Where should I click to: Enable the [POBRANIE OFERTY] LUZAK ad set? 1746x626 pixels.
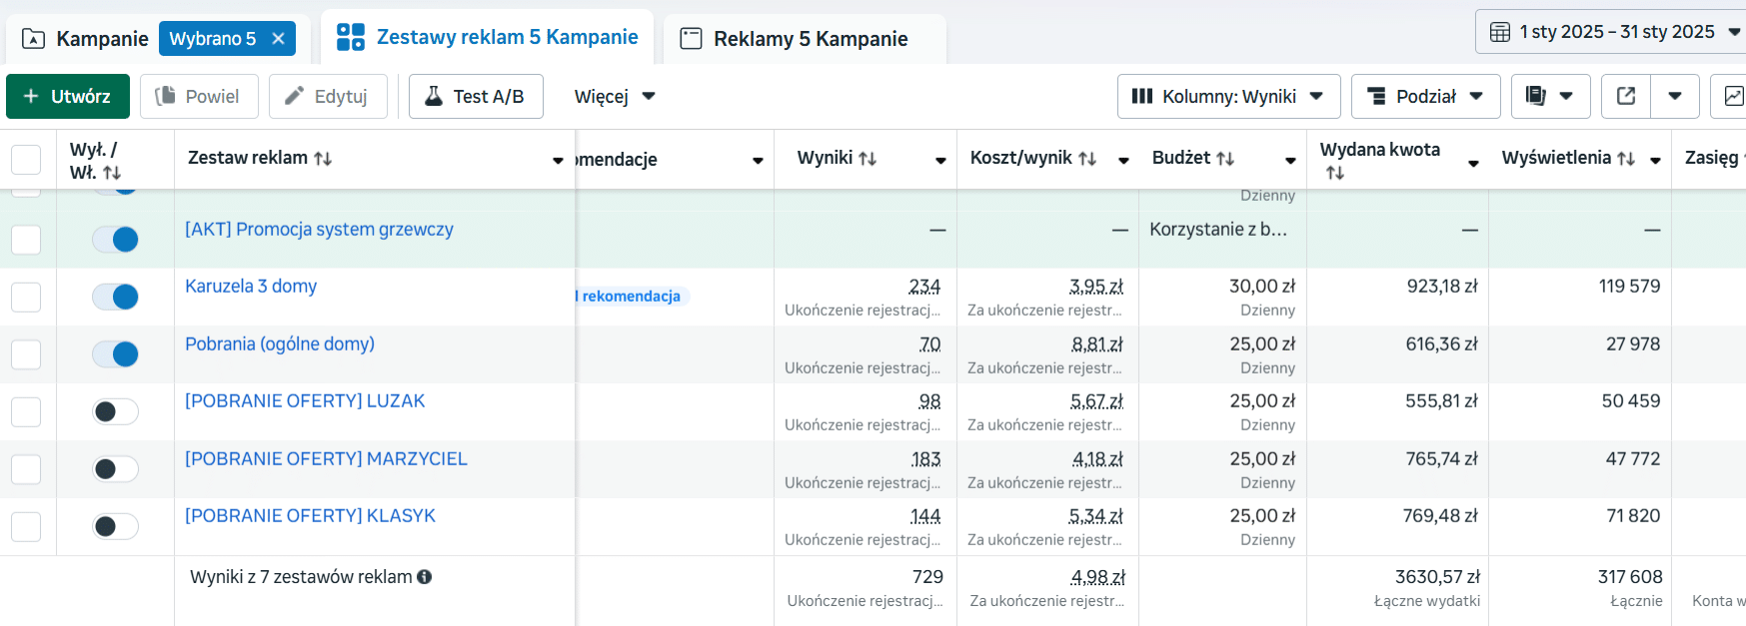click(115, 411)
